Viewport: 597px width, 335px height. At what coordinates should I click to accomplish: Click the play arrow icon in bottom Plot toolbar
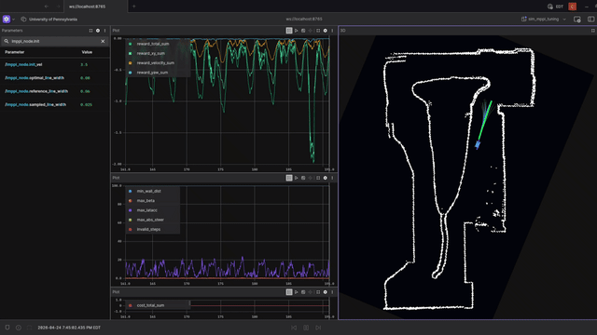[x=297, y=292]
